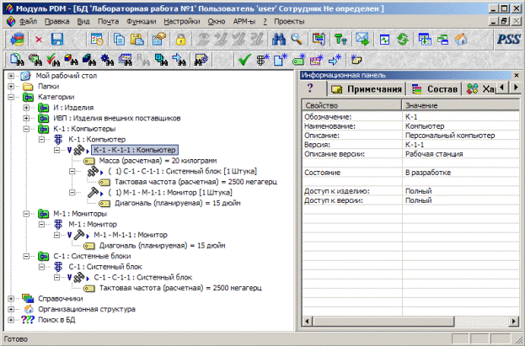
Task: Expand the И : Изделия category
Action: point(26,108)
